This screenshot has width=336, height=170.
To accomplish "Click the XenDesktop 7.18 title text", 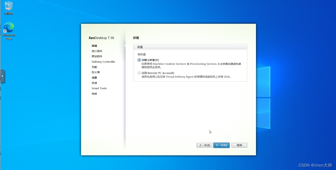I will [x=101, y=38].
